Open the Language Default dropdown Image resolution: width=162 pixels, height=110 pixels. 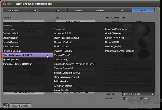pos(138,94)
